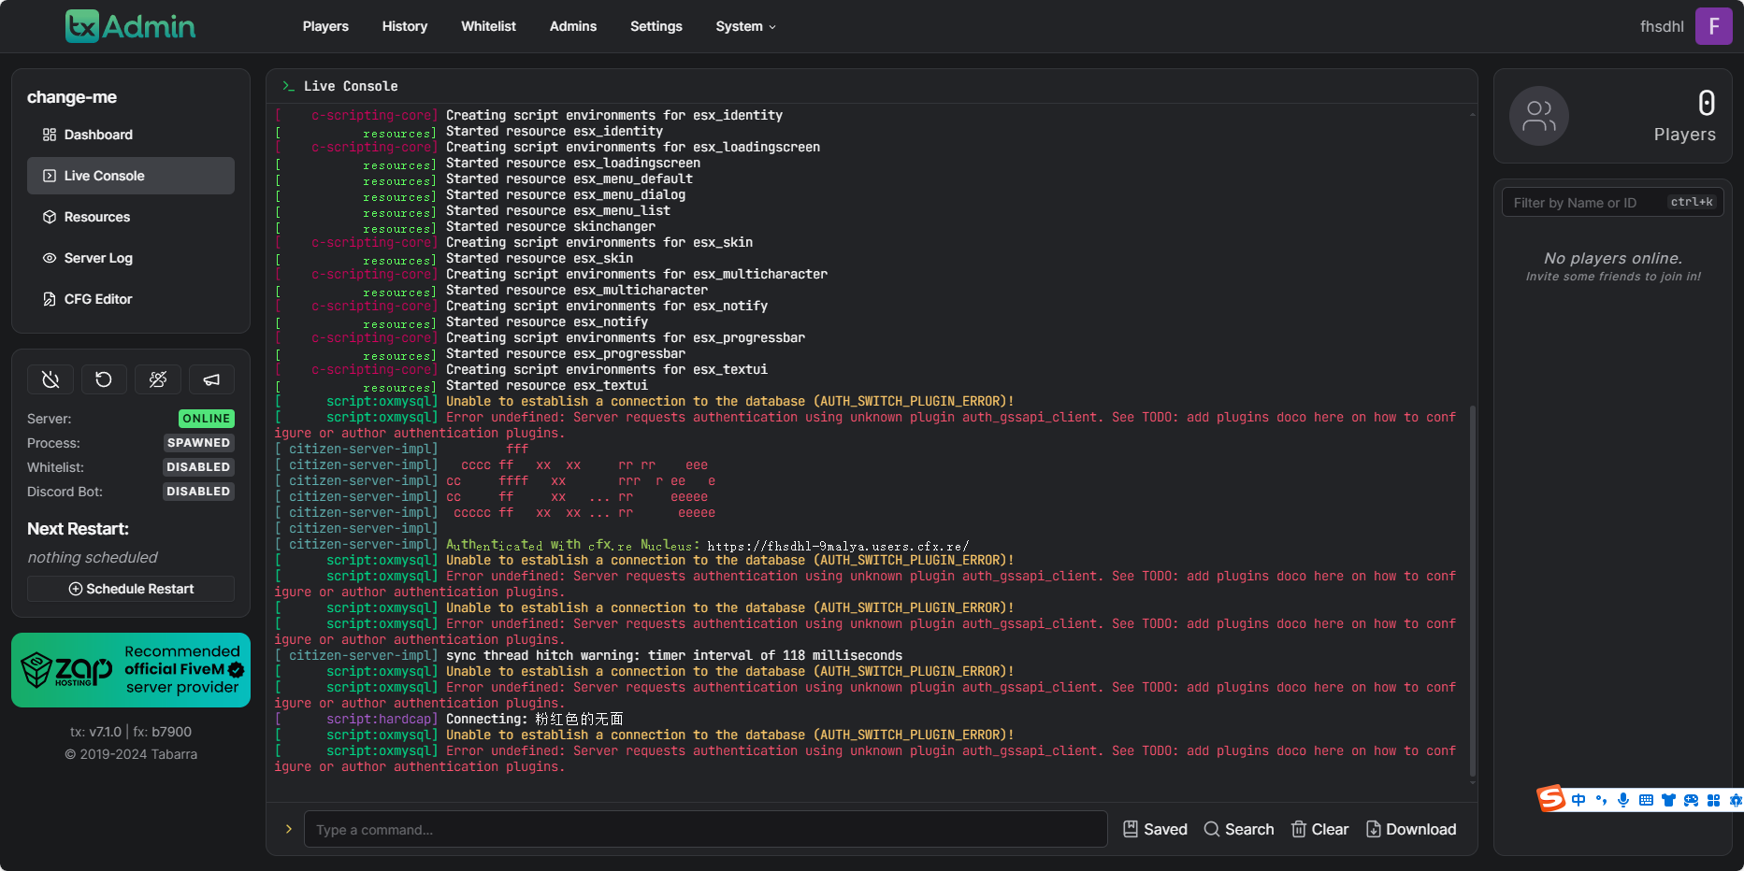
Task: Click the txAdmin logo
Action: pyautogui.click(x=130, y=26)
